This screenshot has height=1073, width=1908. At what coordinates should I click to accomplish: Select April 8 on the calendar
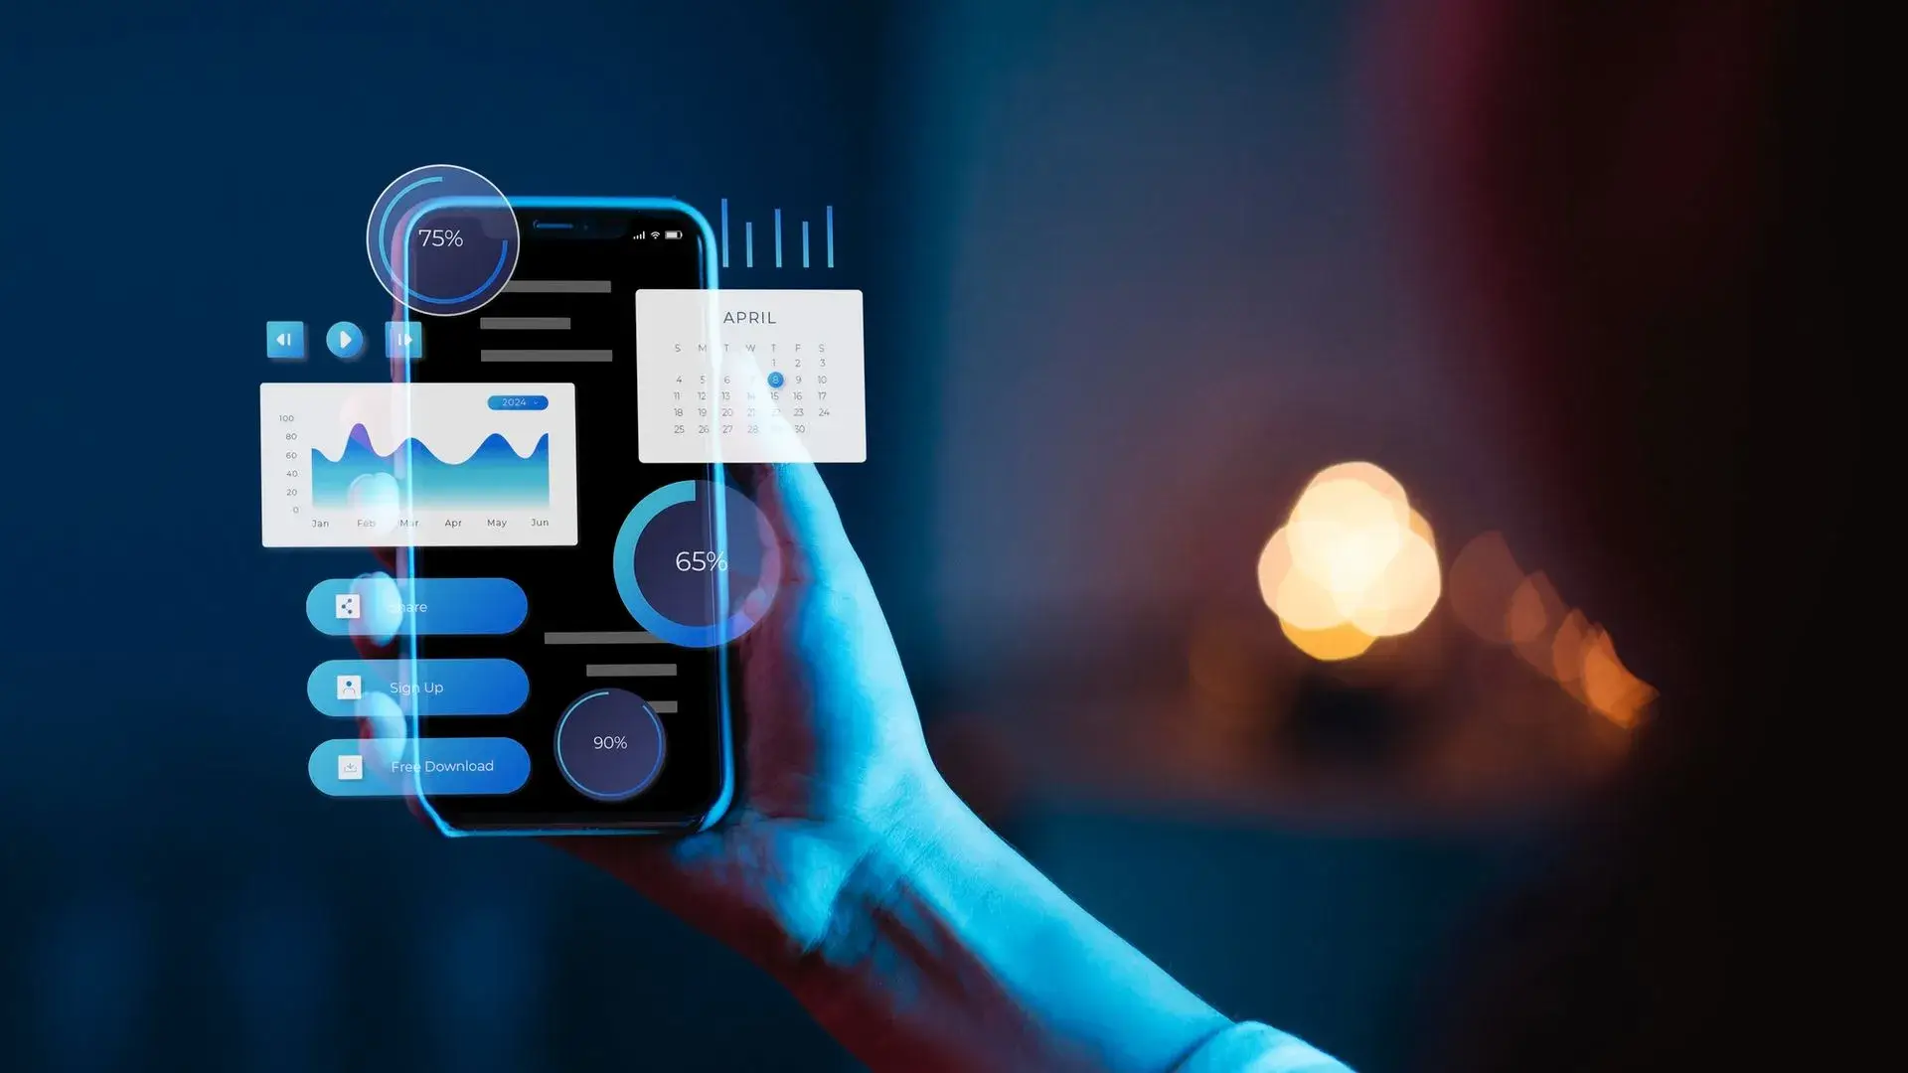coord(774,379)
